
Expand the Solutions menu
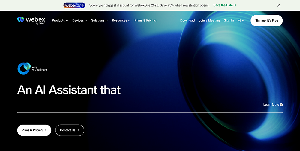pyautogui.click(x=99, y=20)
